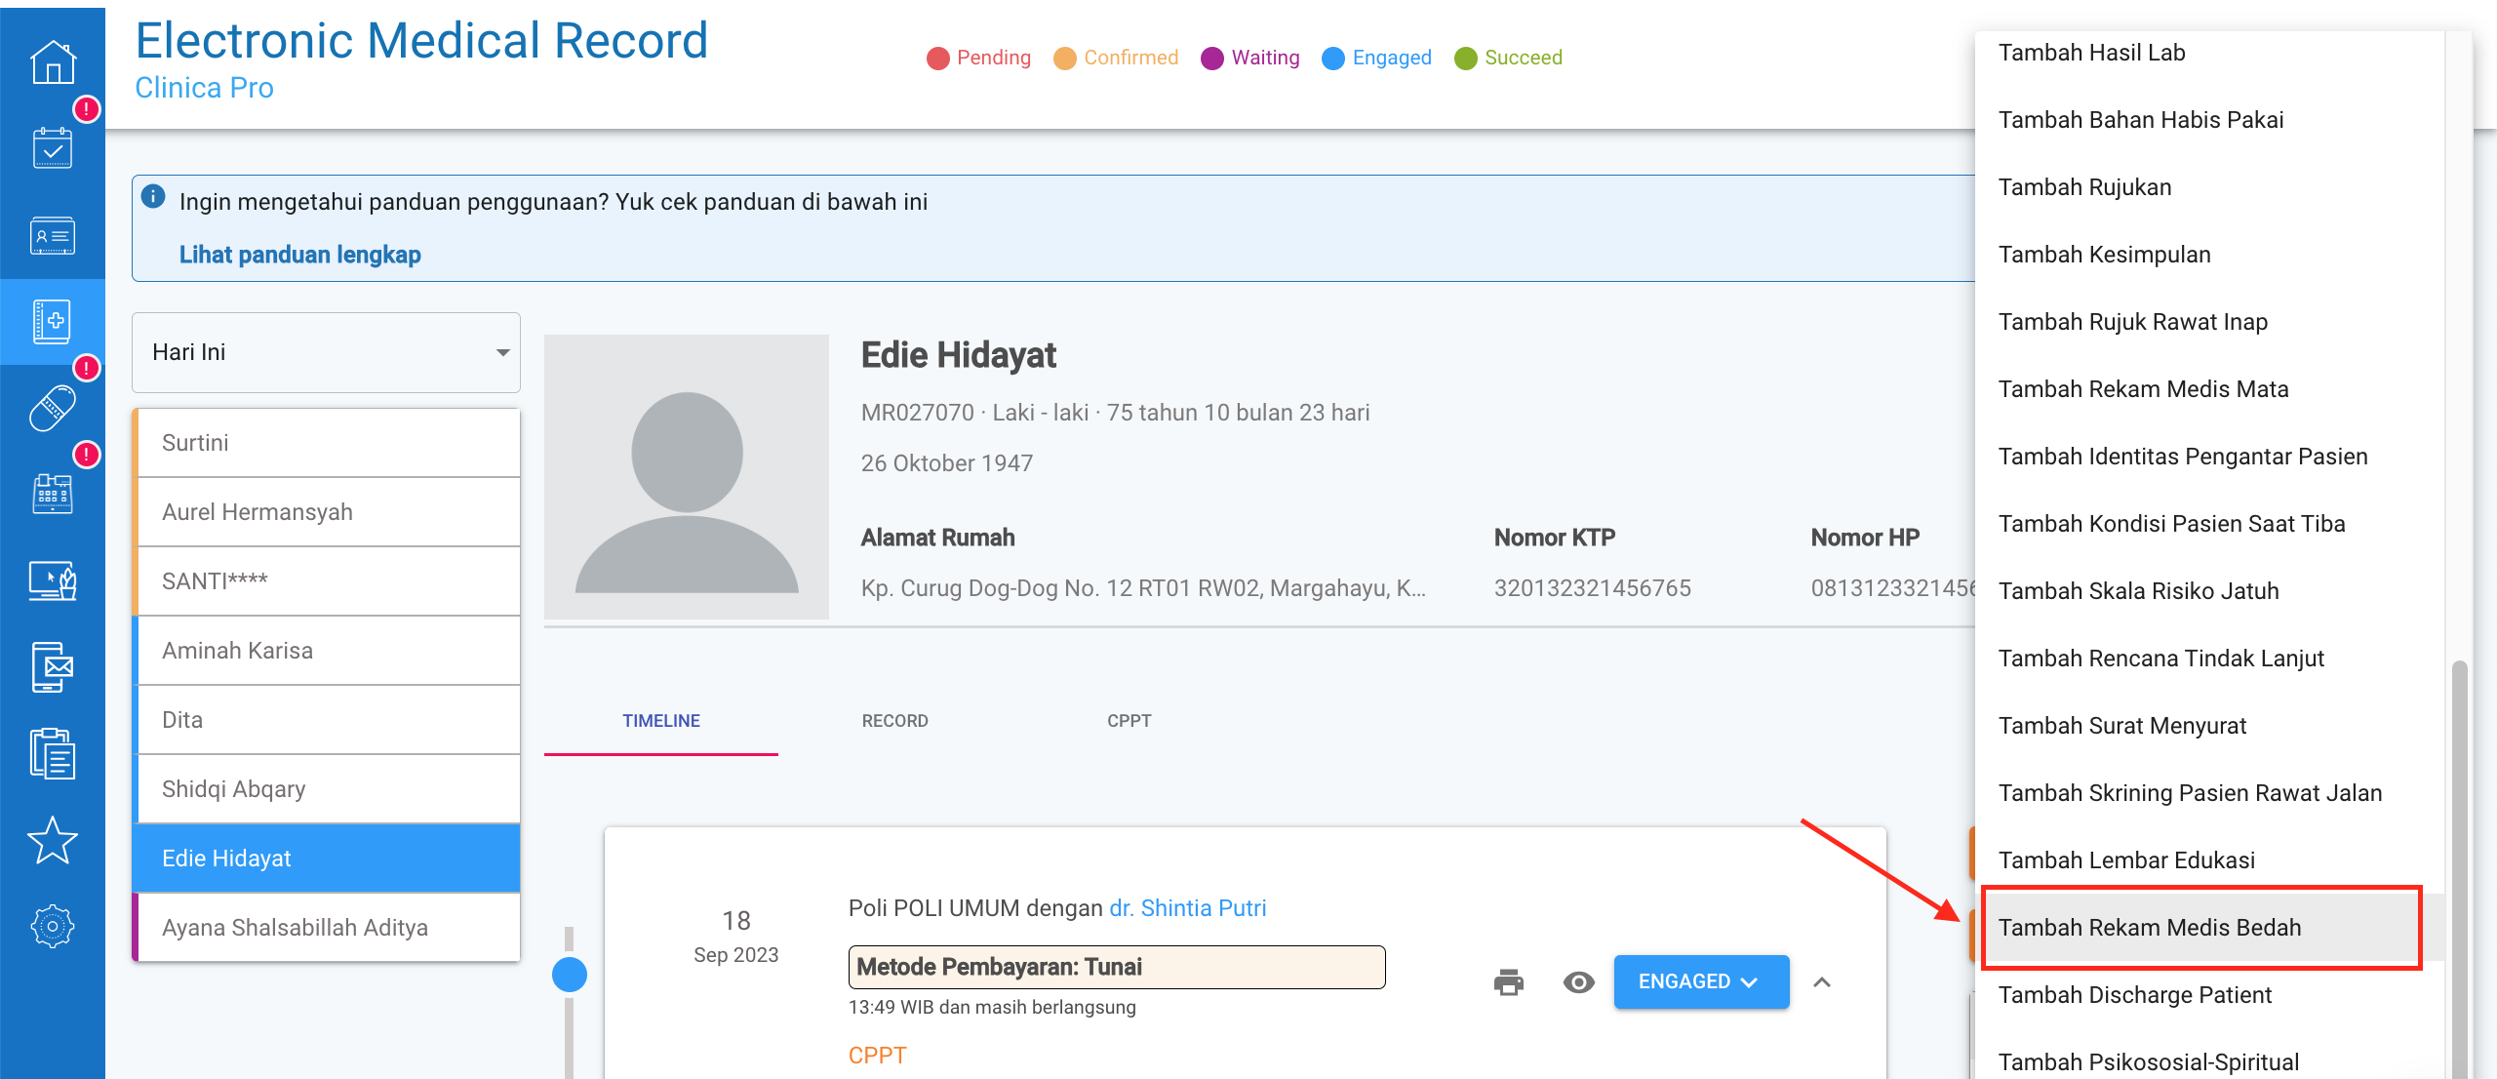Switch to the RECORD tab
Viewport: 2497px width, 1079px height.
894,721
